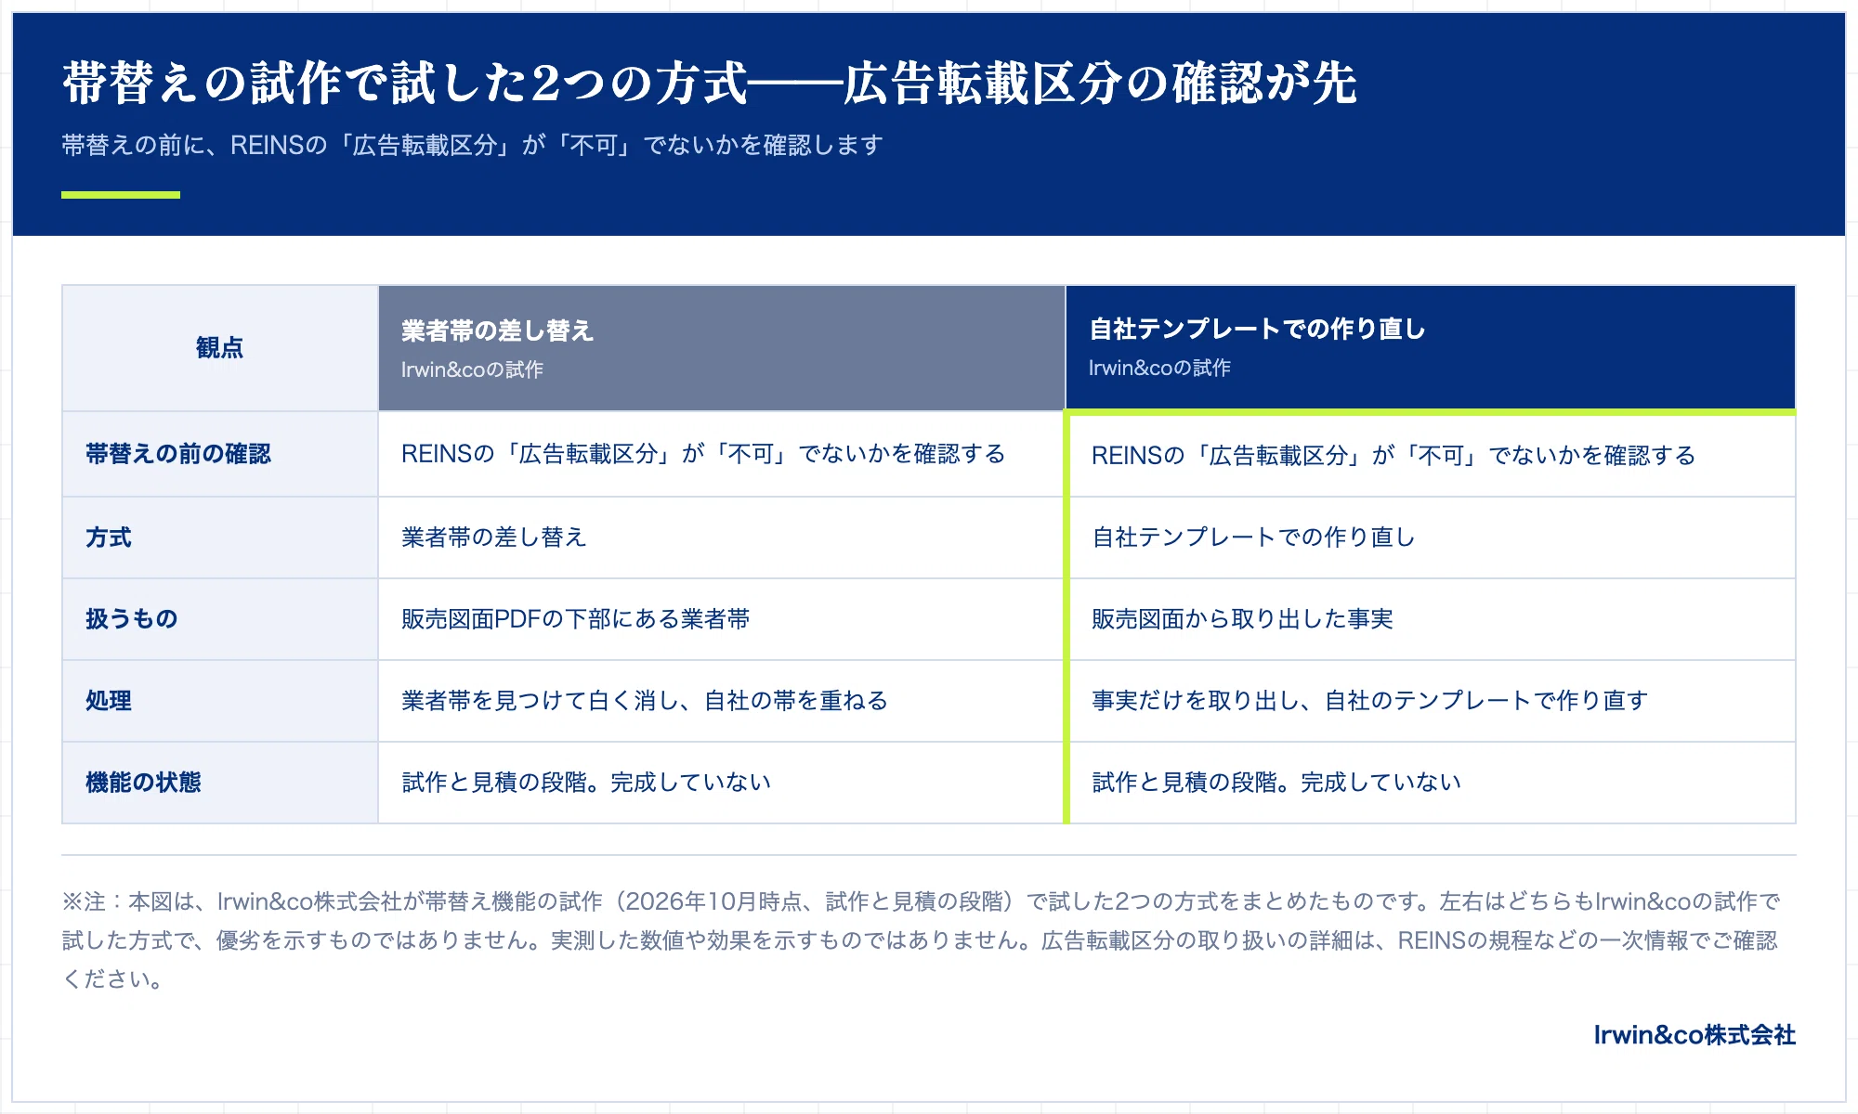
Task: Click the Irwin&co株式会社 credit at bottom right
Action: 1694,1035
